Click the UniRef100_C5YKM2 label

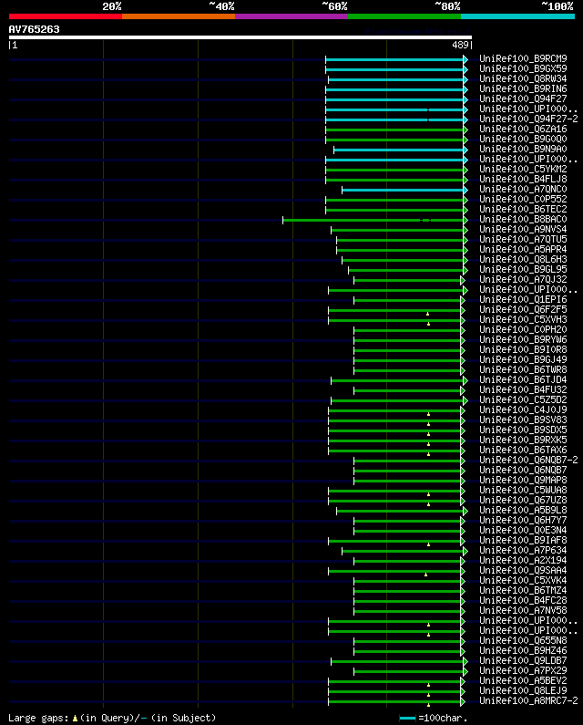click(x=523, y=170)
